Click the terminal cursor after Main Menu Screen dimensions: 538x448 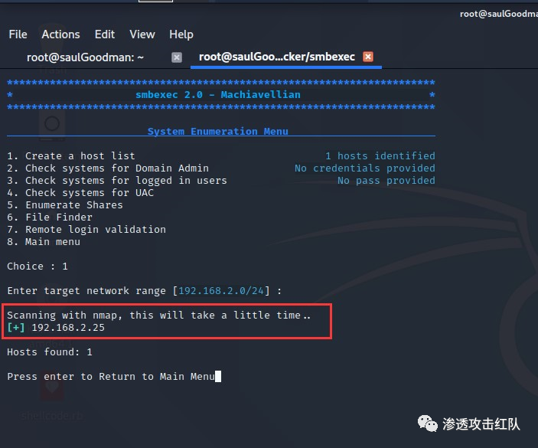click(218, 377)
